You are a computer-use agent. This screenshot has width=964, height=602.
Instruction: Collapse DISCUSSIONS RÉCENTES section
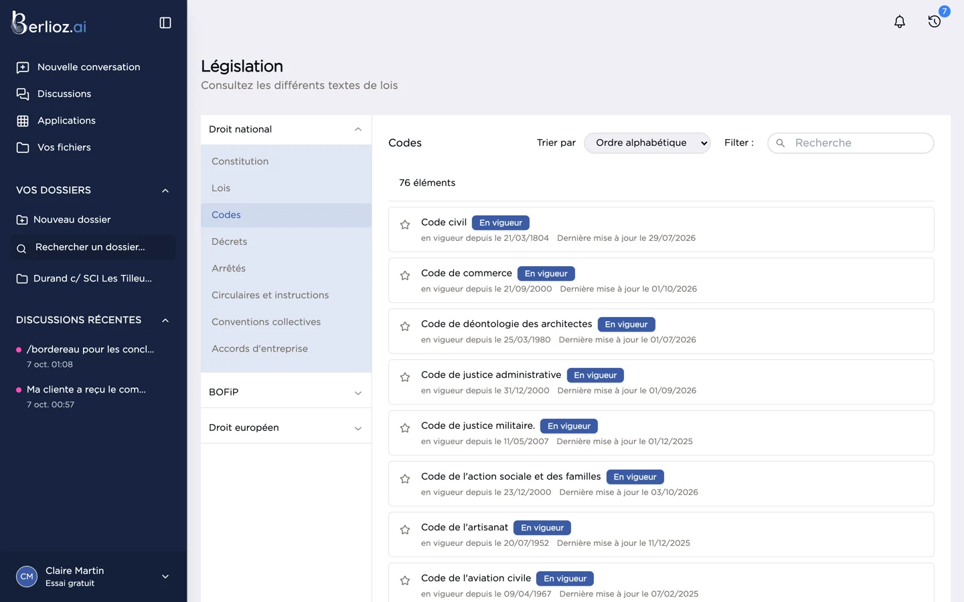pyautogui.click(x=165, y=320)
